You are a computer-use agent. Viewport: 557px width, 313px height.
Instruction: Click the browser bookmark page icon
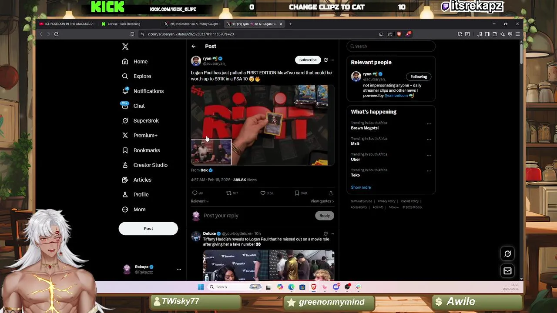132,34
